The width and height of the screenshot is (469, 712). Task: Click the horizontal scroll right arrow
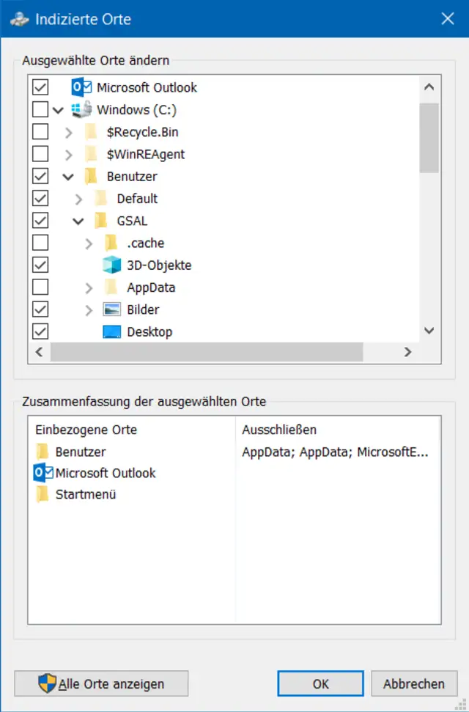tap(407, 352)
